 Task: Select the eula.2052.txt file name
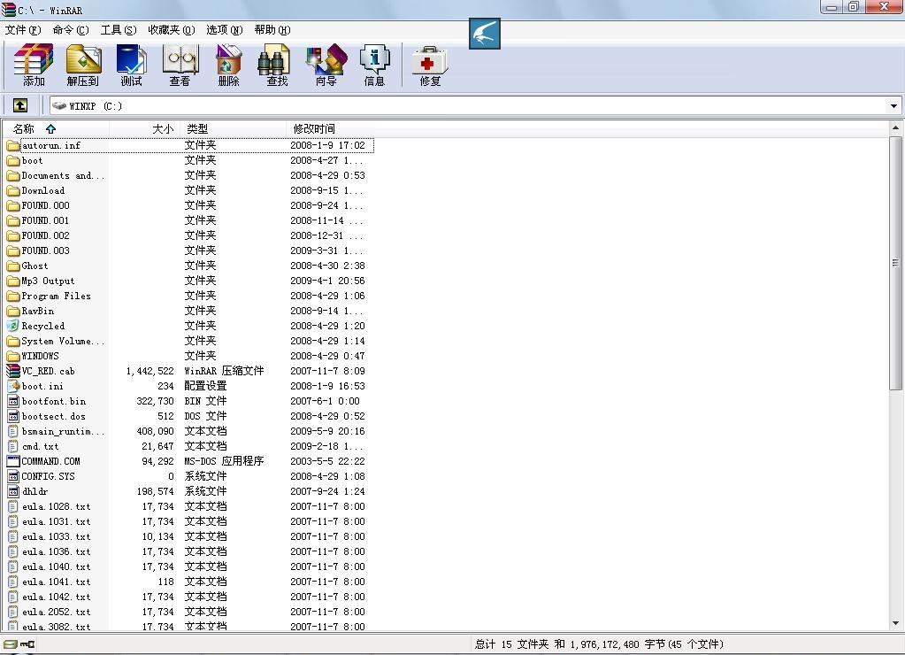57,612
